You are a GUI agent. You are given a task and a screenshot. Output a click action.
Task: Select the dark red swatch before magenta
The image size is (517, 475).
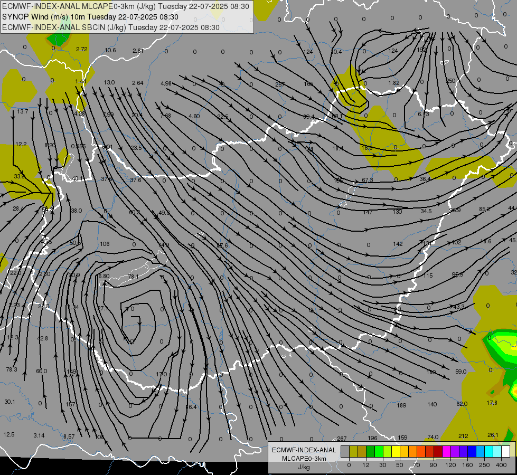pos(438,451)
